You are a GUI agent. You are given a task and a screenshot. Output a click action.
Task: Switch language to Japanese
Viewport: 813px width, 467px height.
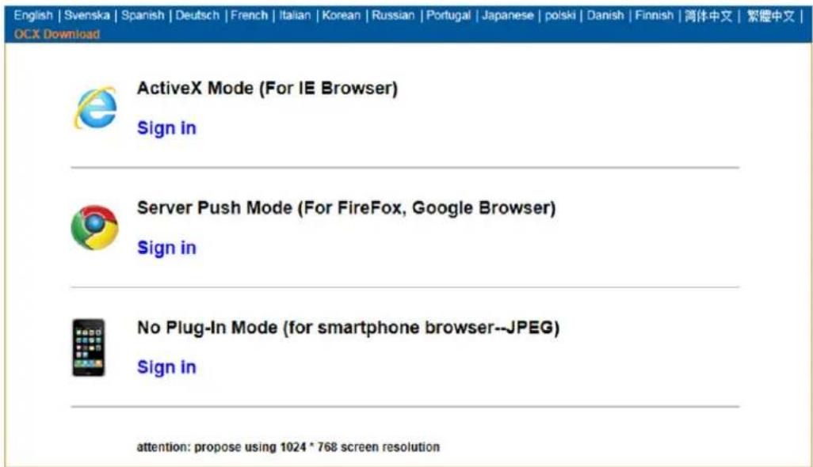point(507,16)
